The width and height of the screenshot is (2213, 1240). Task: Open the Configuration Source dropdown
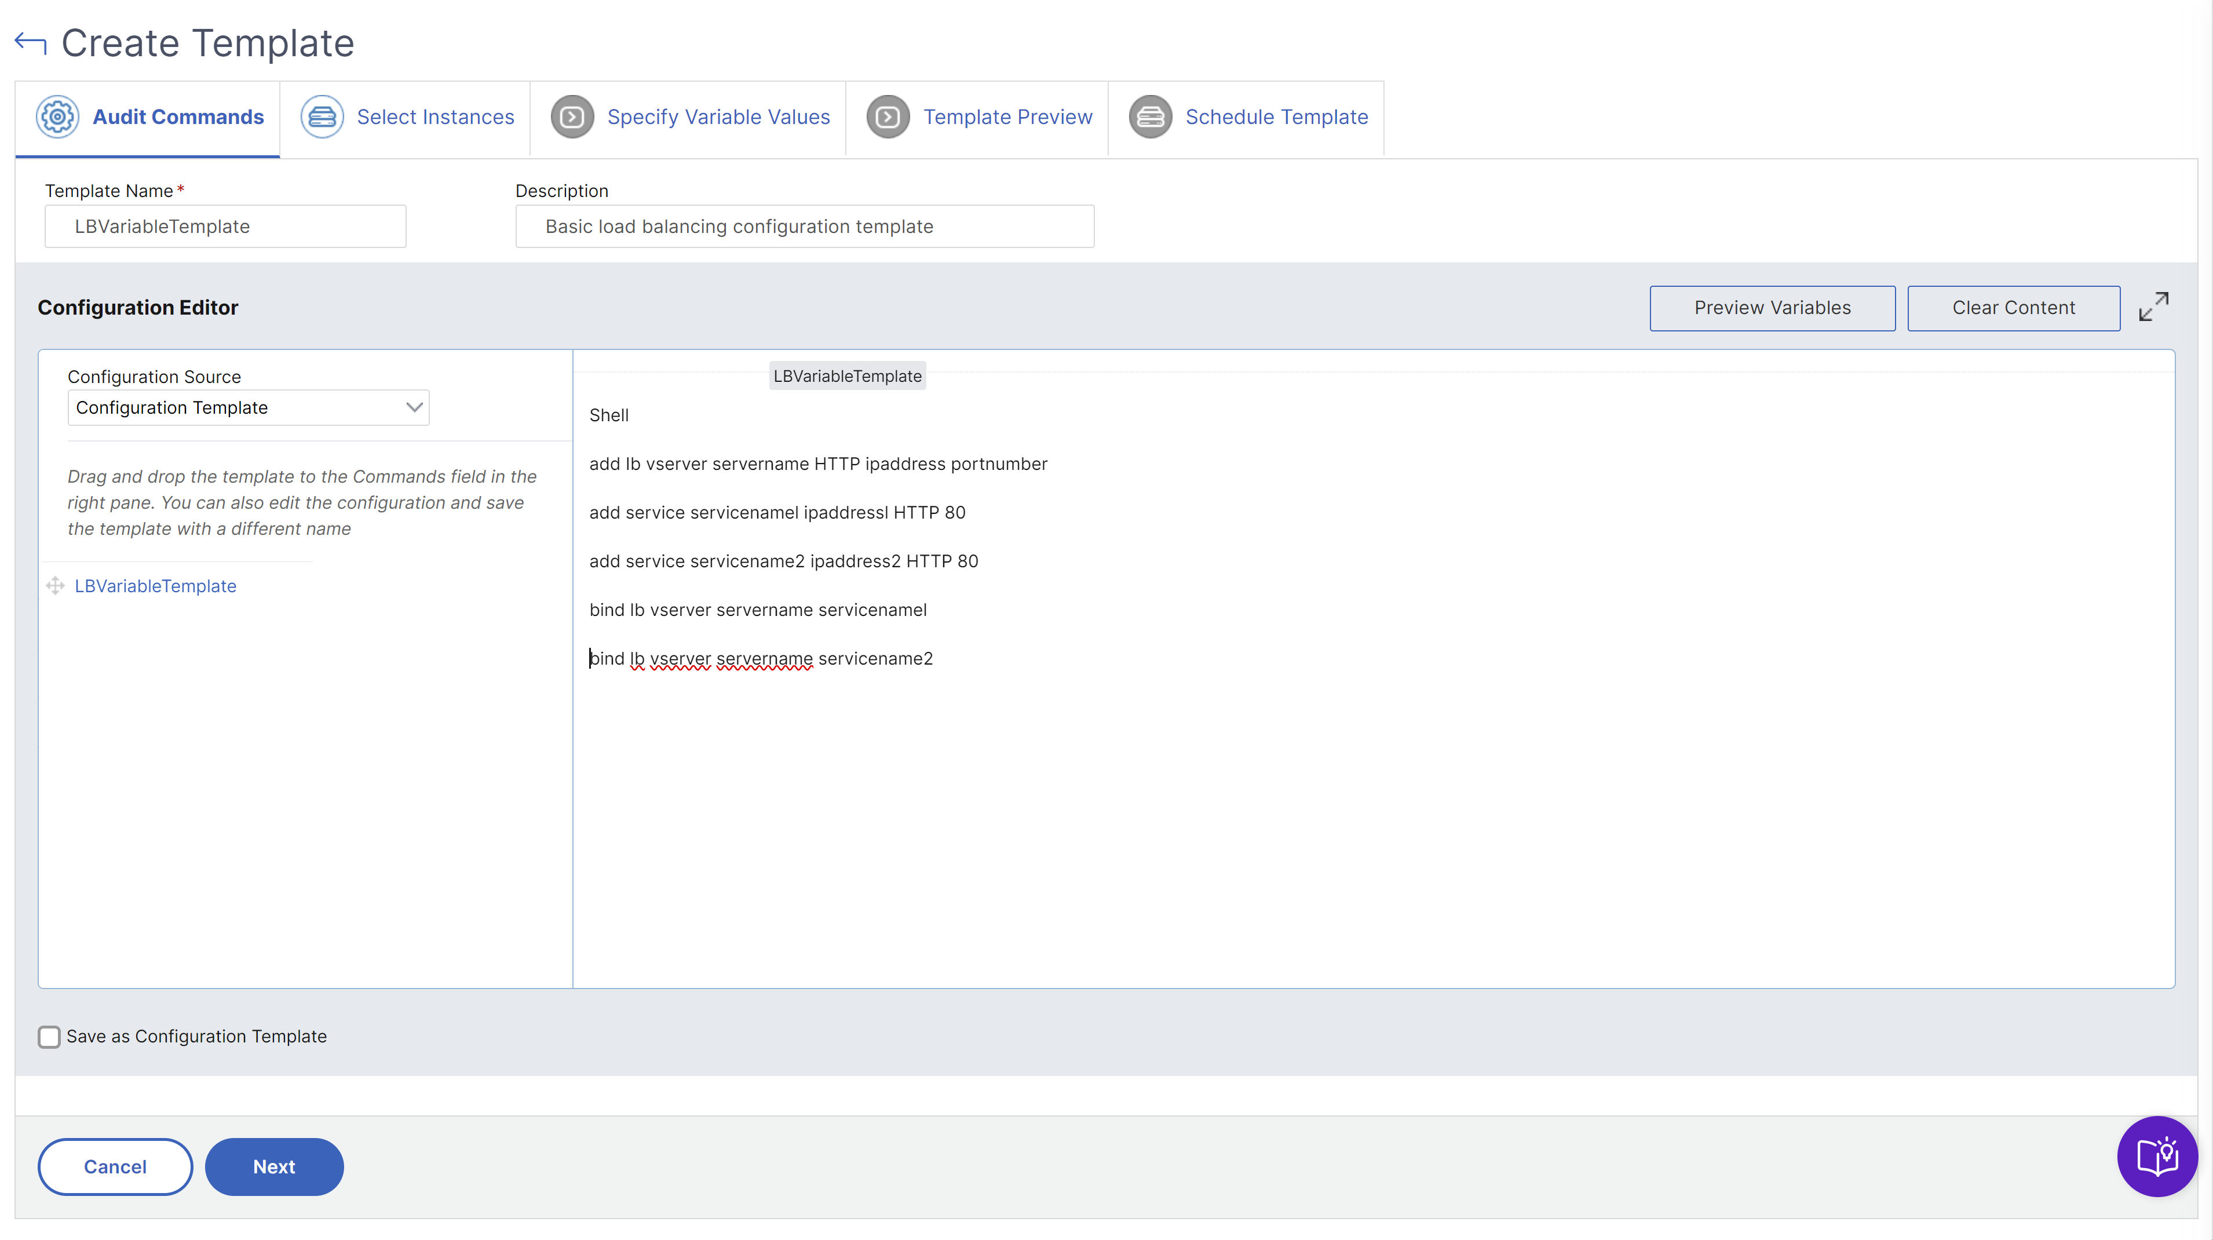tap(249, 407)
